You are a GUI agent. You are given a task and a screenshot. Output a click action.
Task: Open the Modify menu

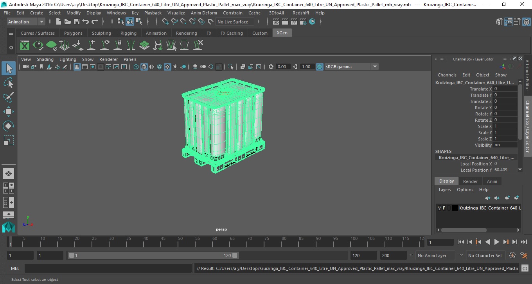point(74,13)
